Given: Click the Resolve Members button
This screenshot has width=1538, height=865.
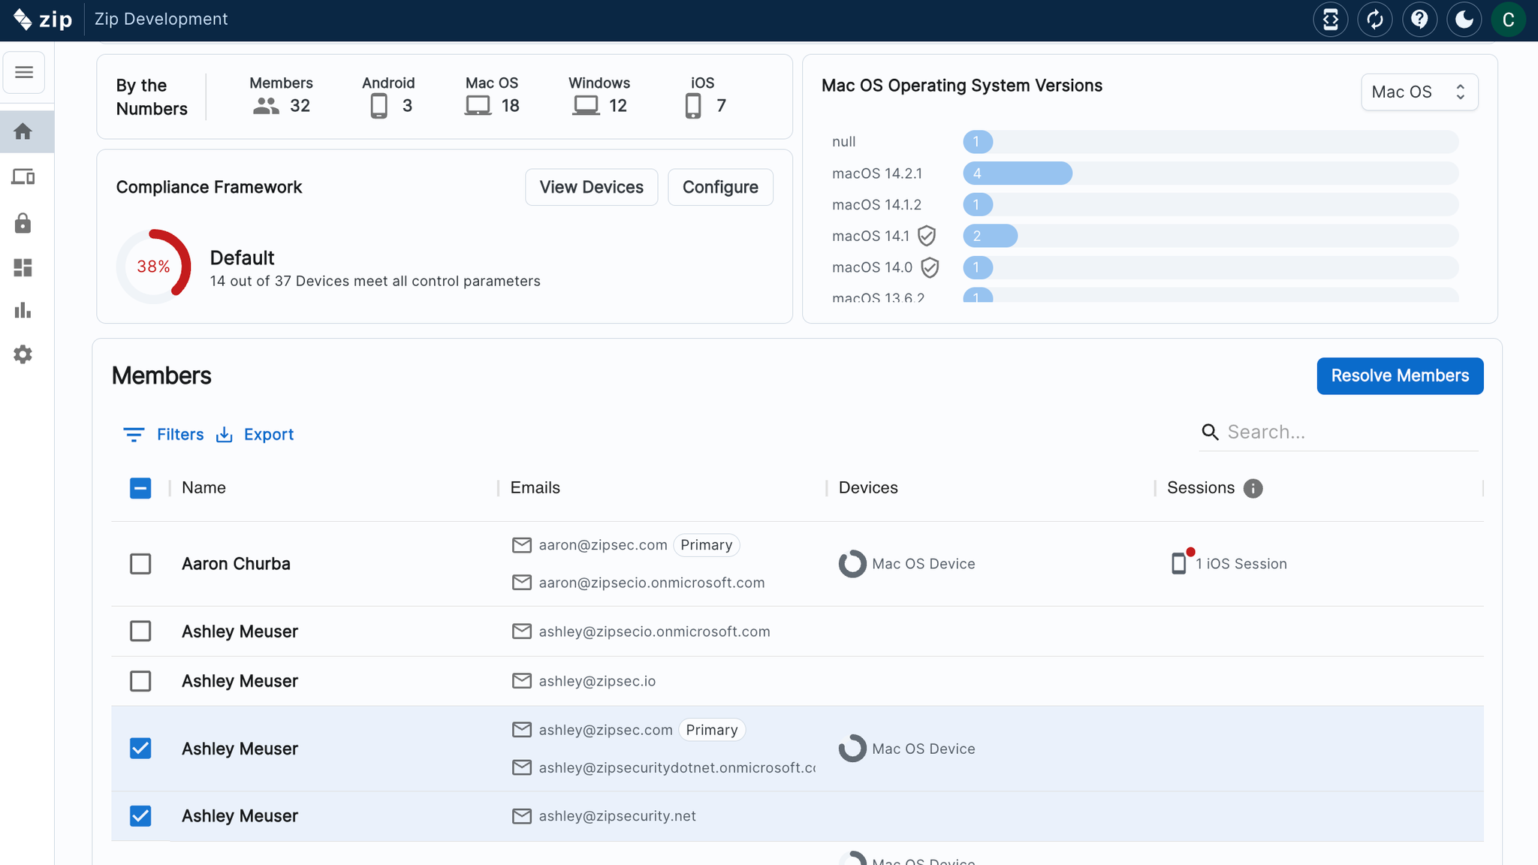Looking at the screenshot, I should coord(1399,375).
